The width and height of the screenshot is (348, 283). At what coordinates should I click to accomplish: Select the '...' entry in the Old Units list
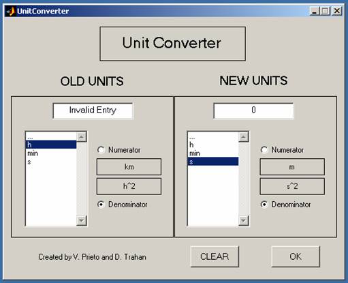click(x=51, y=137)
